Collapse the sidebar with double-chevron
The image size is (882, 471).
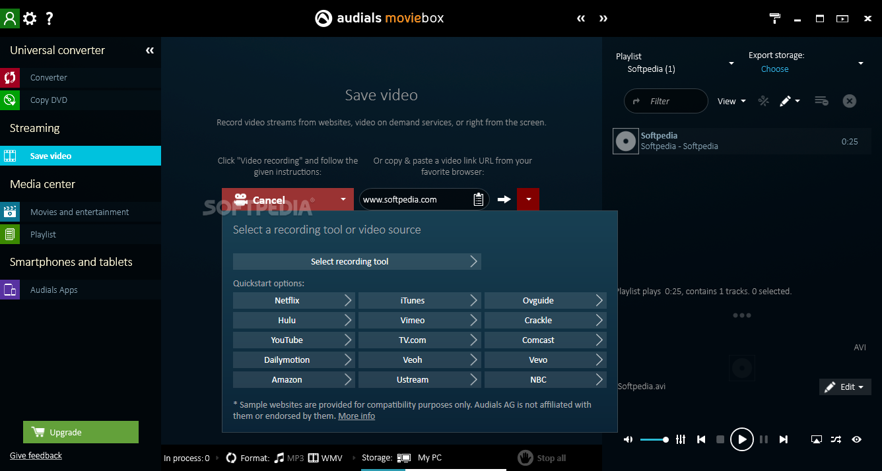[150, 50]
